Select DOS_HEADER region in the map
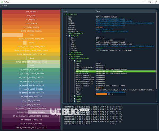 [x=31, y=12]
